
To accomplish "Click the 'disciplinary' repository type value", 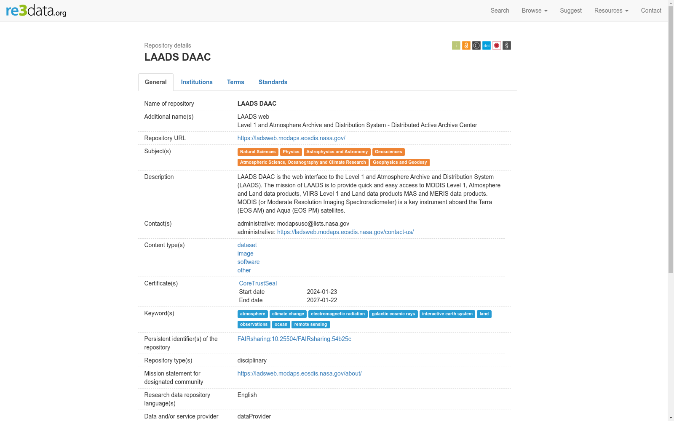I will pos(252,360).
